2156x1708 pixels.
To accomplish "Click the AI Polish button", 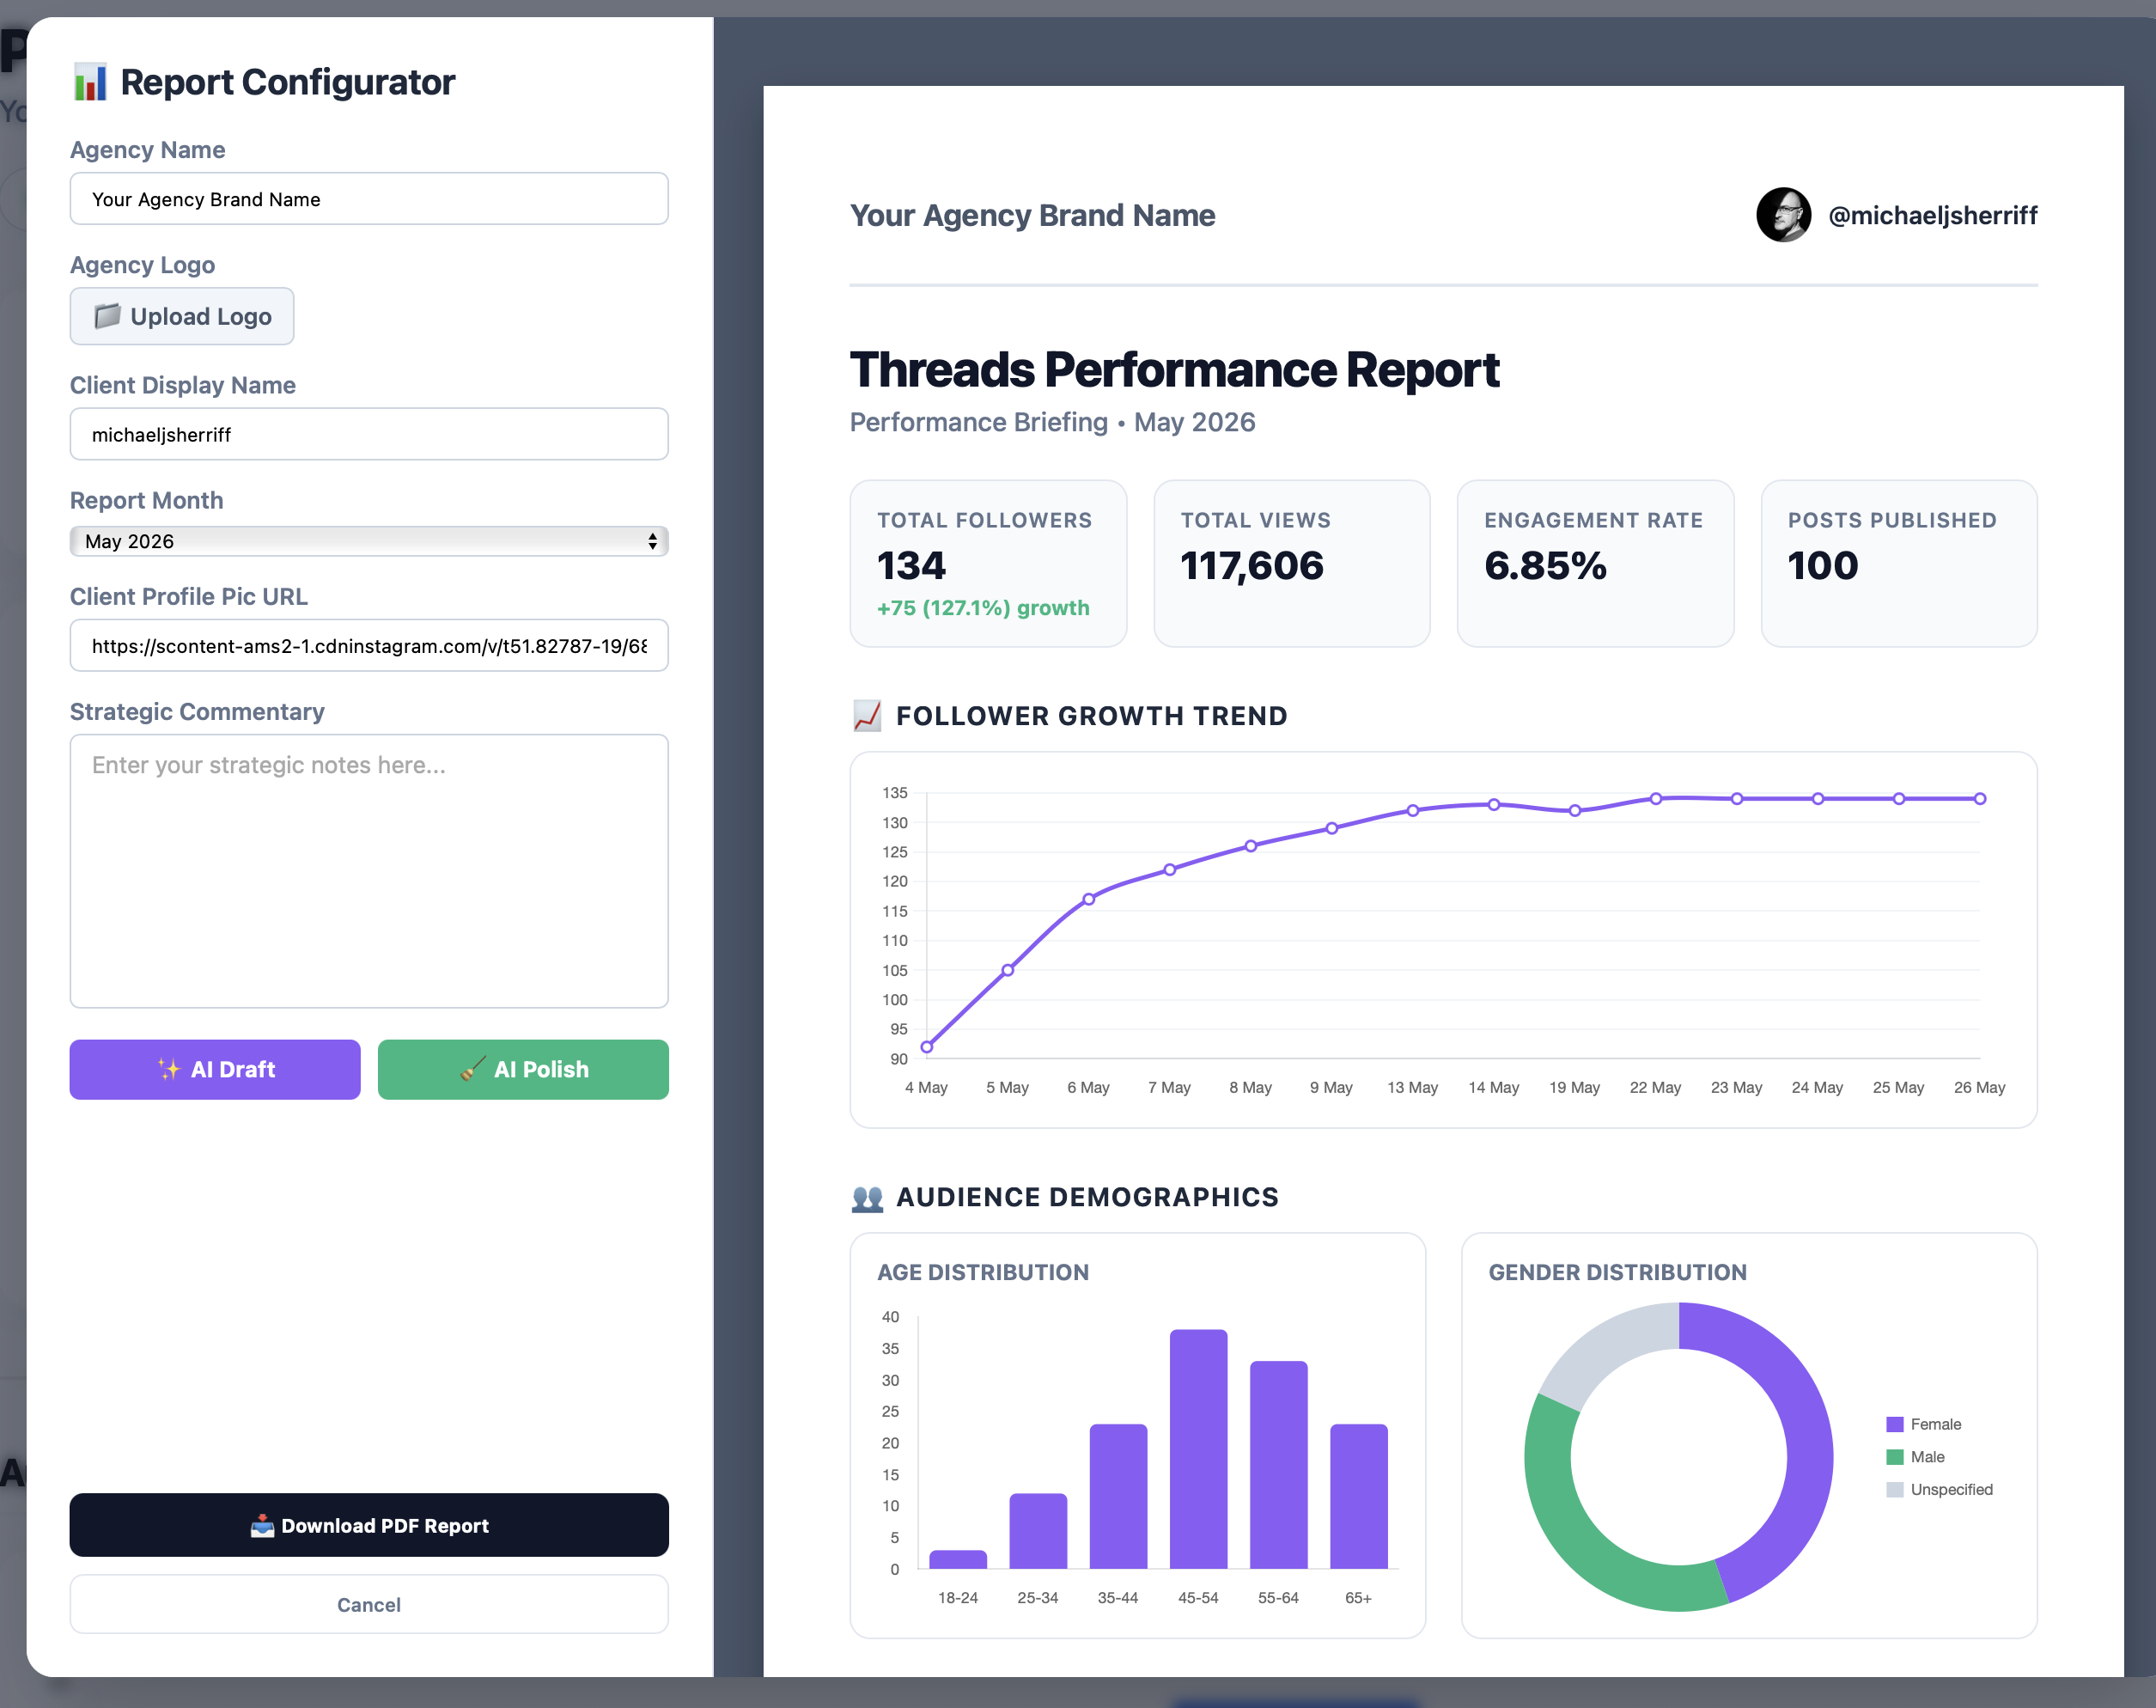I will 523,1069.
